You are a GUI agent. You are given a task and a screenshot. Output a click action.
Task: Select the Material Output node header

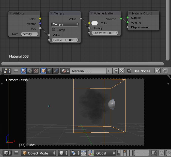tap(143, 13)
